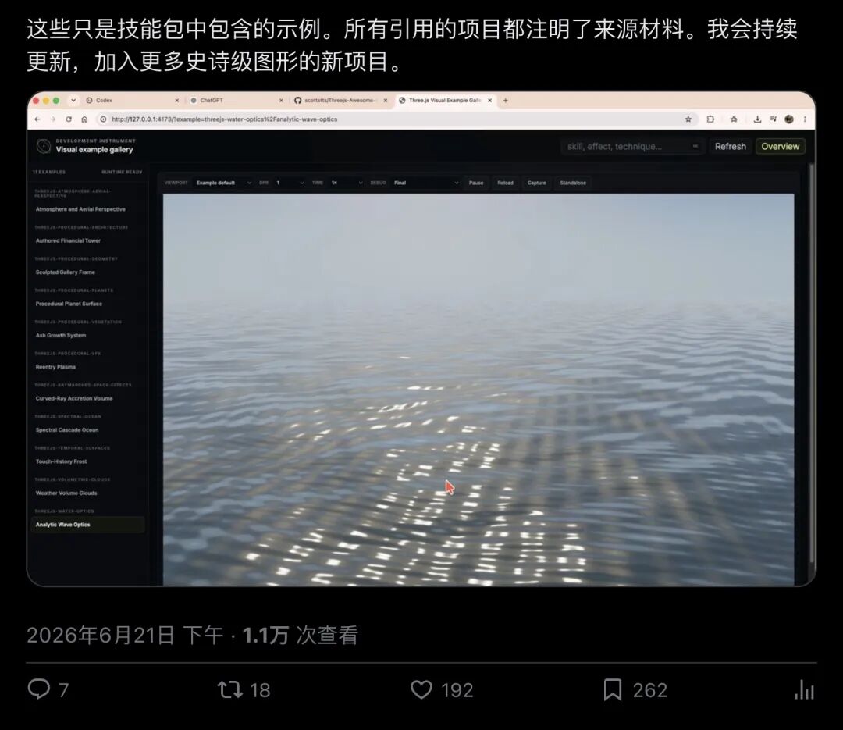Click the retweet icon with 18
This screenshot has width=843, height=730.
230,689
